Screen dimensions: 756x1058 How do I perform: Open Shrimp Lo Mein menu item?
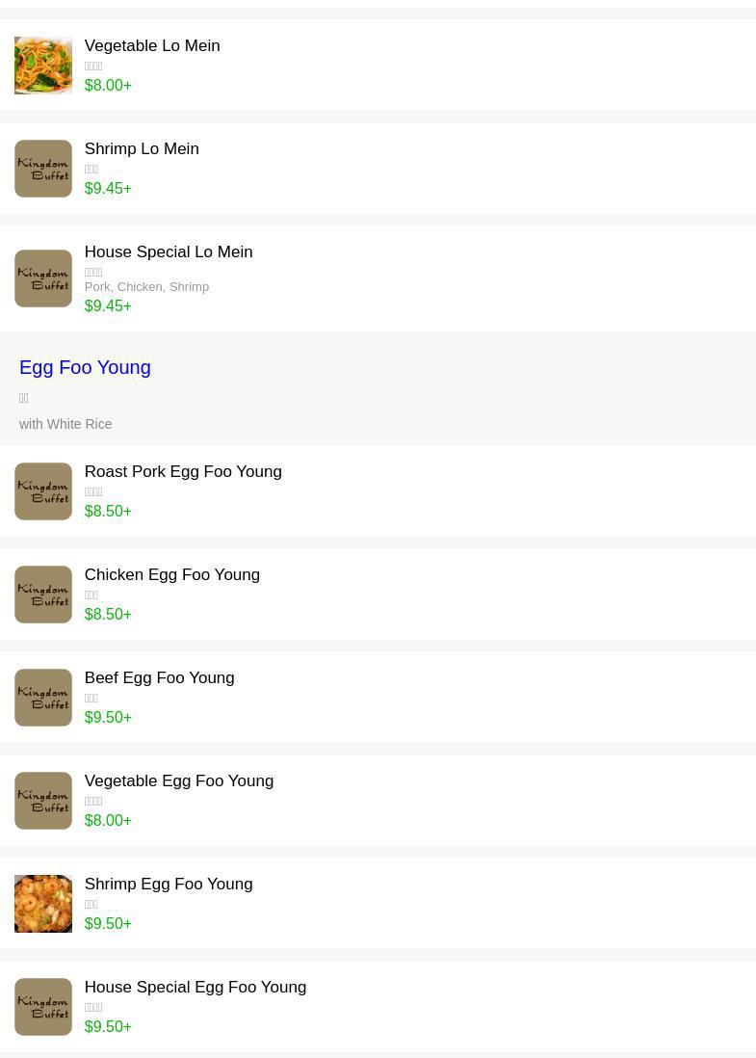tap(142, 148)
